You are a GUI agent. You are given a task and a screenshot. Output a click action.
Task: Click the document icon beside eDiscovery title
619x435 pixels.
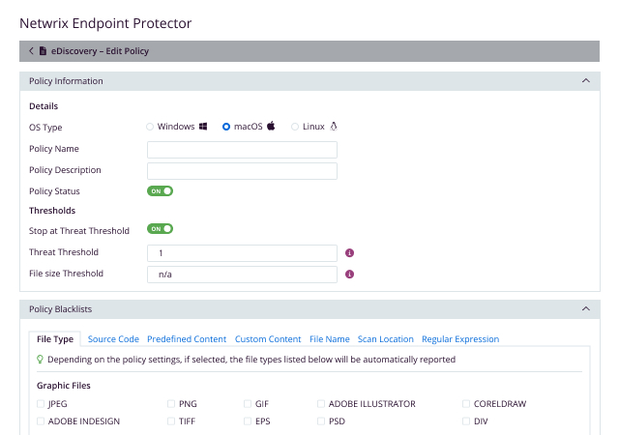tap(43, 51)
